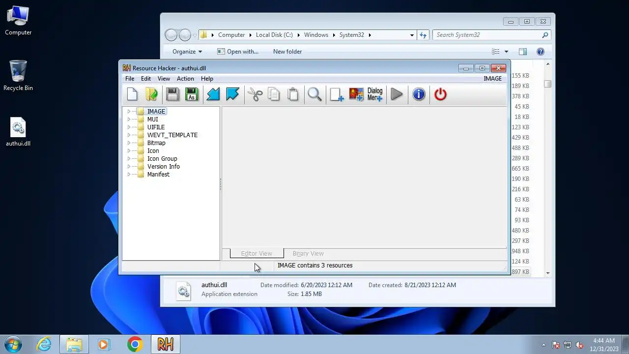This screenshot has height=354, width=629.
Task: Click Resource Hacker taskbar button
Action: 165,344
